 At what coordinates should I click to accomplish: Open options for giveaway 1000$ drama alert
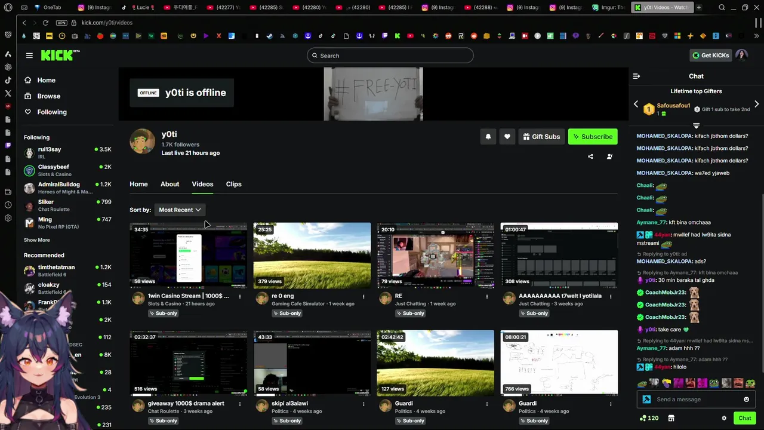pos(240,404)
